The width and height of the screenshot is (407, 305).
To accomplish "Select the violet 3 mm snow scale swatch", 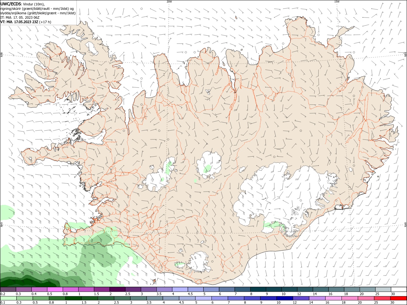I will [148, 289].
